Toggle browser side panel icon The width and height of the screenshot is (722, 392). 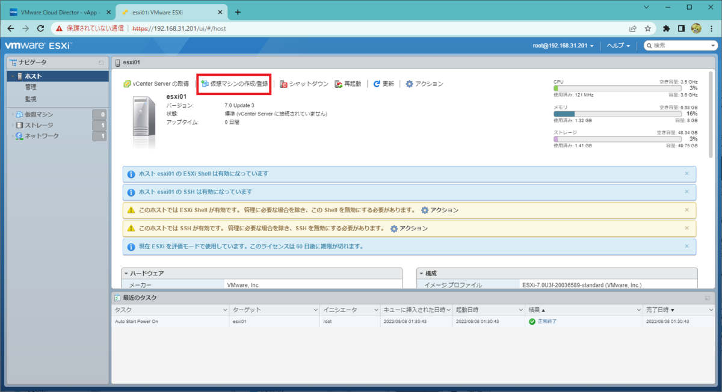pos(681,28)
